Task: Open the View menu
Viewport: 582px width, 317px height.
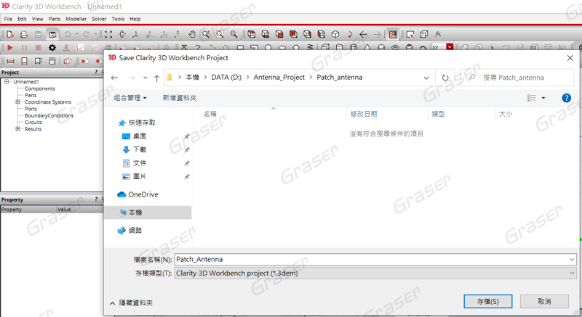Action: tap(38, 19)
